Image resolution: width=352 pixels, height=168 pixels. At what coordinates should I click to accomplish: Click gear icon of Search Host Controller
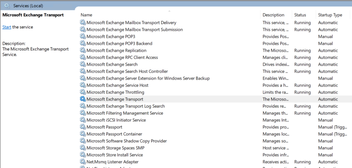point(82,71)
